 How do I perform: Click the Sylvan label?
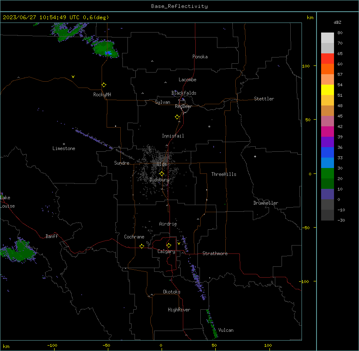(162, 102)
